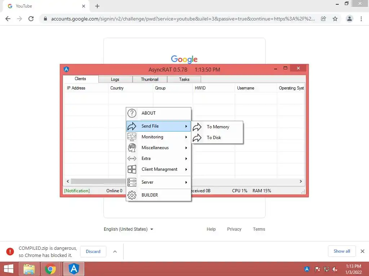Click the lock icon in address bar

click(x=45, y=19)
